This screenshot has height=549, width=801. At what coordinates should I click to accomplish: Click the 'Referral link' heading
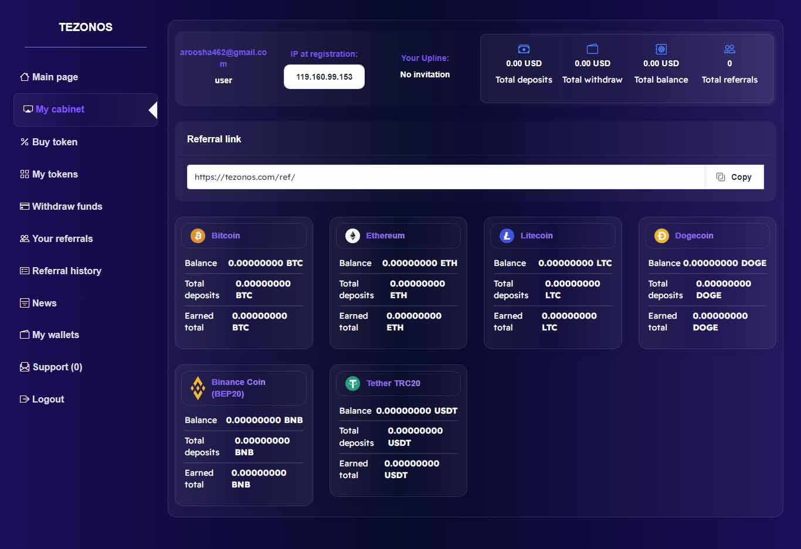[214, 139]
